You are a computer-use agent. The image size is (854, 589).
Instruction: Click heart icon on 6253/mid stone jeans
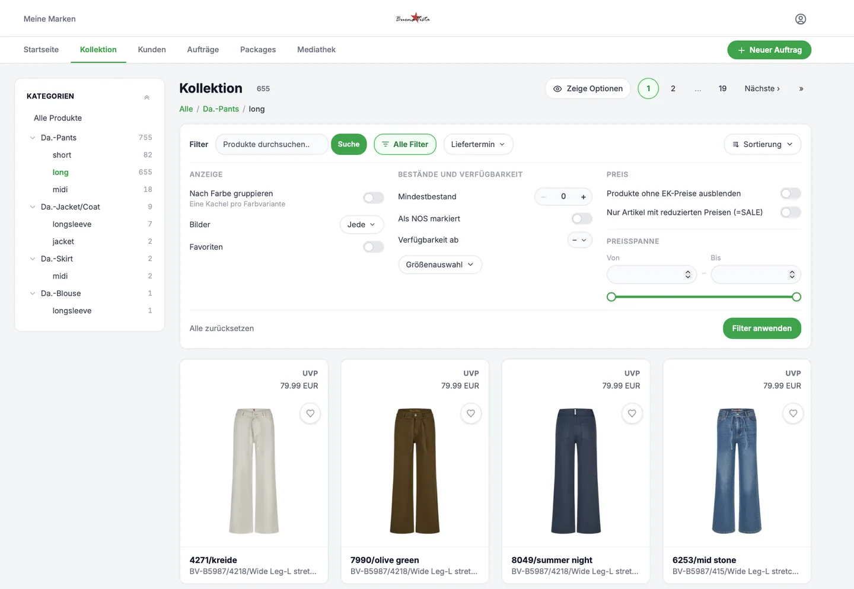point(793,413)
